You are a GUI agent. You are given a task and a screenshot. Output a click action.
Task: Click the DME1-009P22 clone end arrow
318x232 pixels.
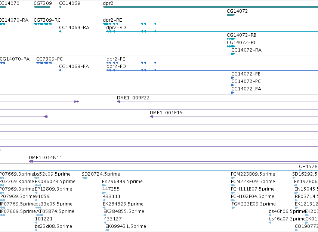(118, 102)
